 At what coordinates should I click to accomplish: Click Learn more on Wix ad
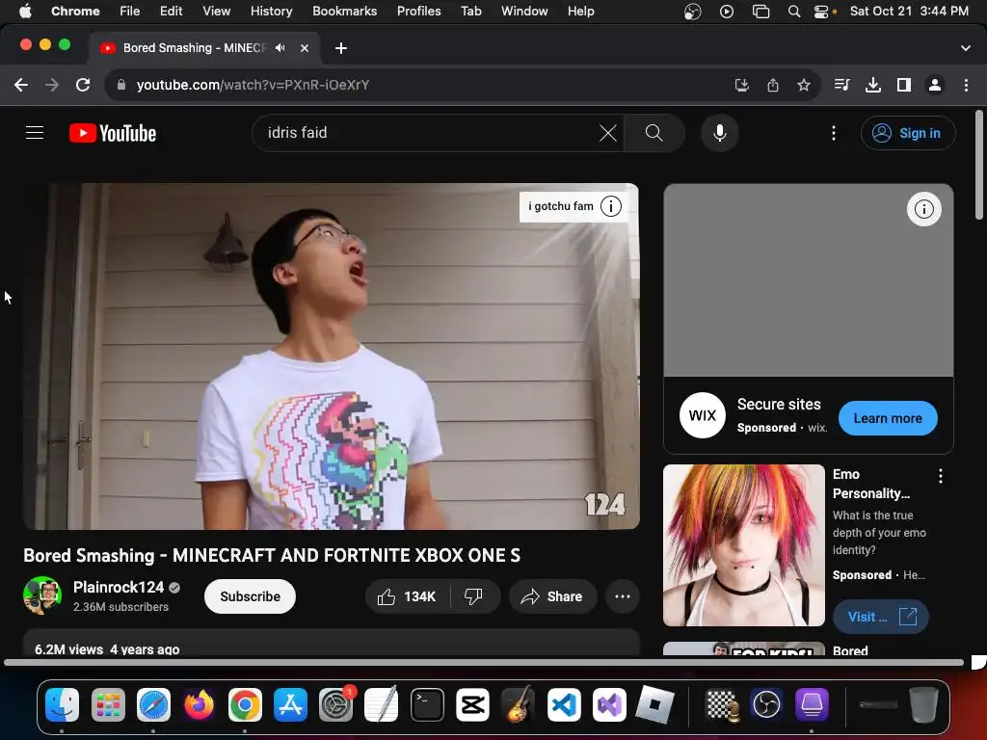(888, 418)
